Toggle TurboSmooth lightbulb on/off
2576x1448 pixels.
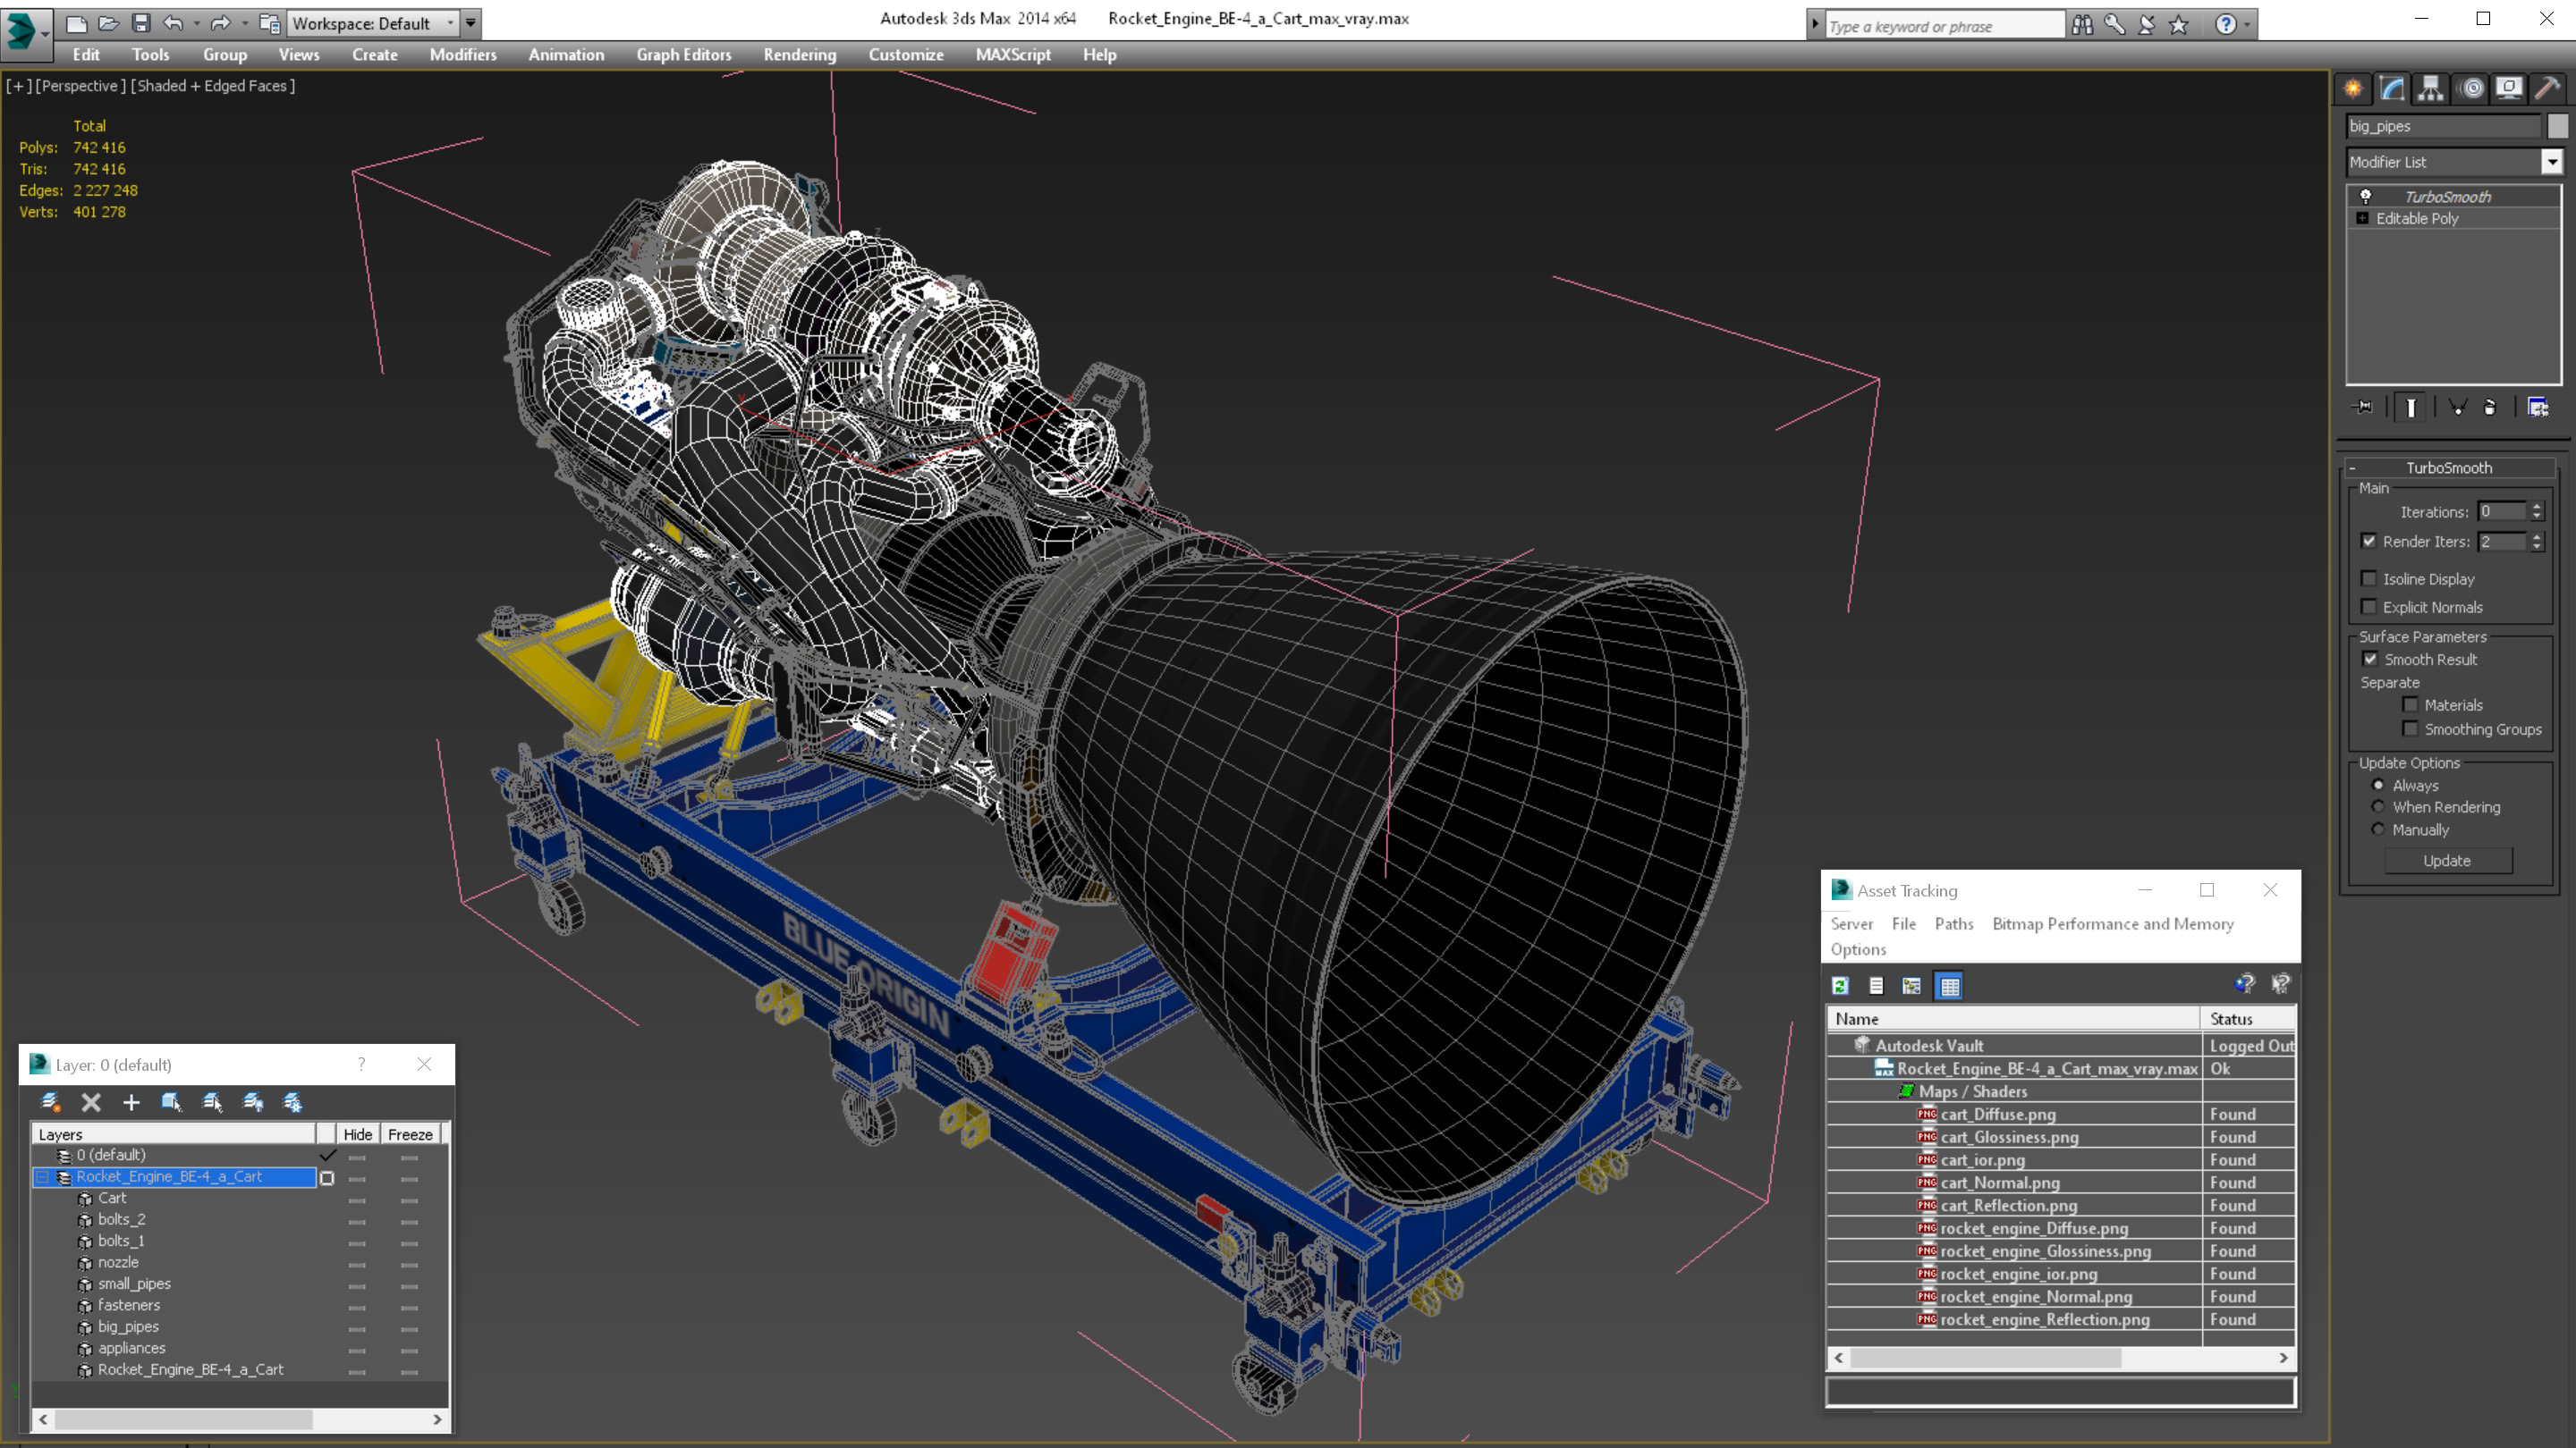tap(2365, 196)
